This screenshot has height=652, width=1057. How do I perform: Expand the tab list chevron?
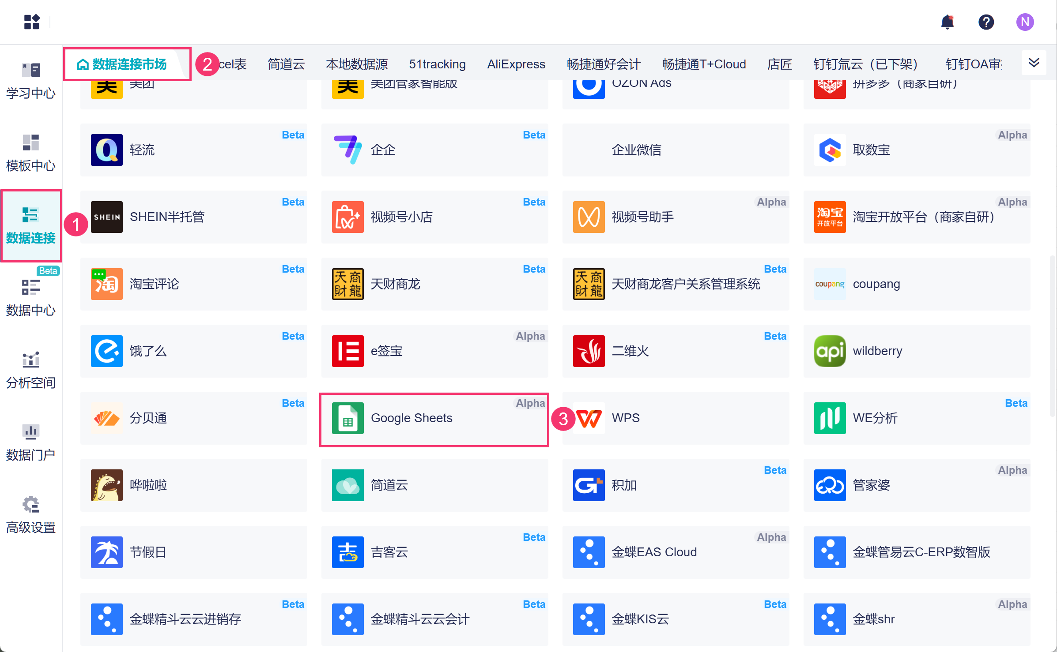[1034, 63]
